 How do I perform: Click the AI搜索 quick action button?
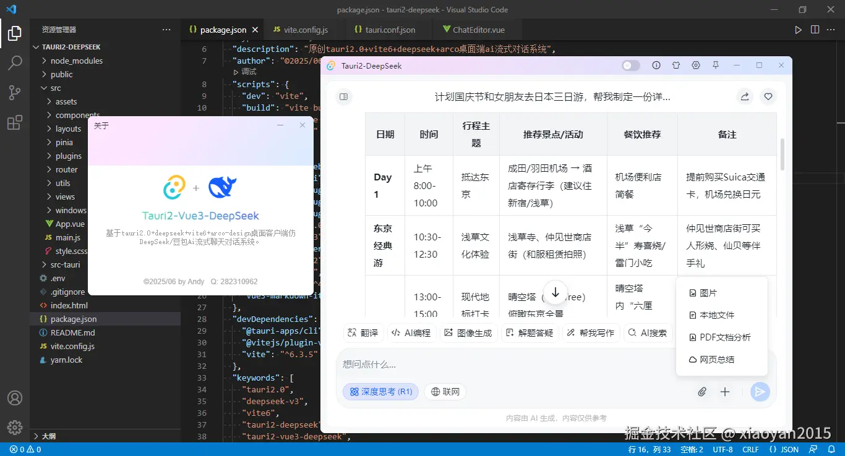click(x=648, y=332)
